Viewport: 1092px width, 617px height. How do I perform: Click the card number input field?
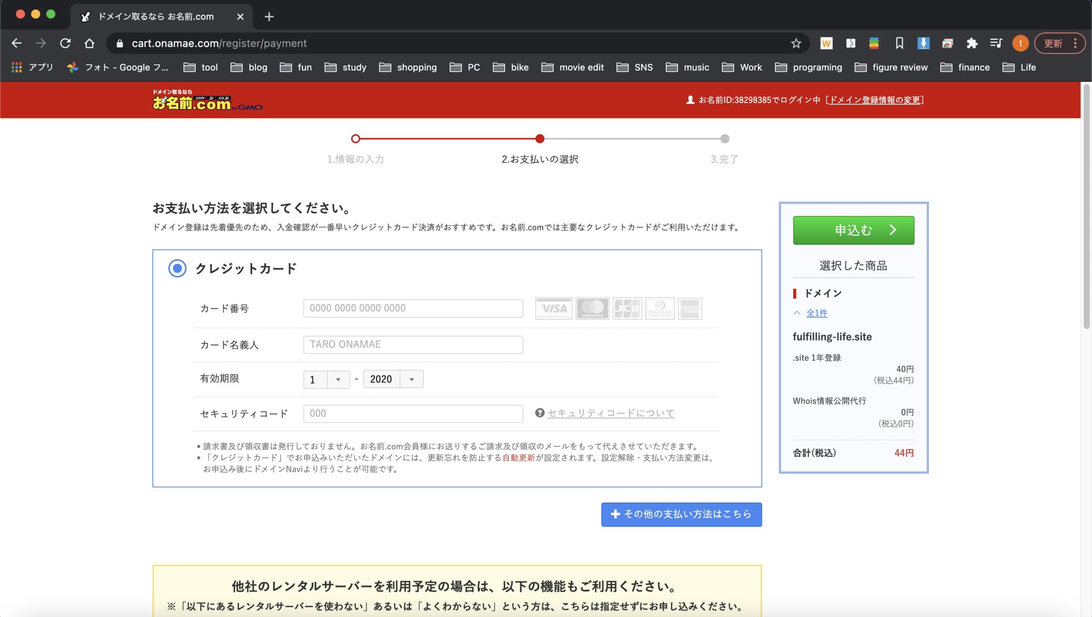point(412,308)
